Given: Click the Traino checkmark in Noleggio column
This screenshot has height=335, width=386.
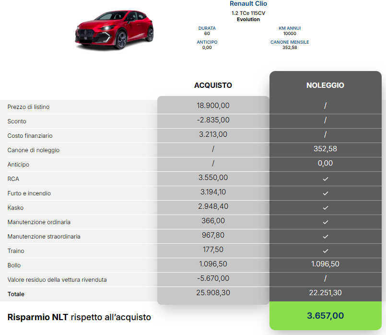Looking at the screenshot, I should [x=325, y=251].
